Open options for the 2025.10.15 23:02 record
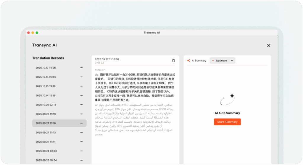 click(x=81, y=77)
